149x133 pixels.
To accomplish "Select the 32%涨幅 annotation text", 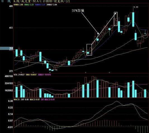I will [78, 10].
